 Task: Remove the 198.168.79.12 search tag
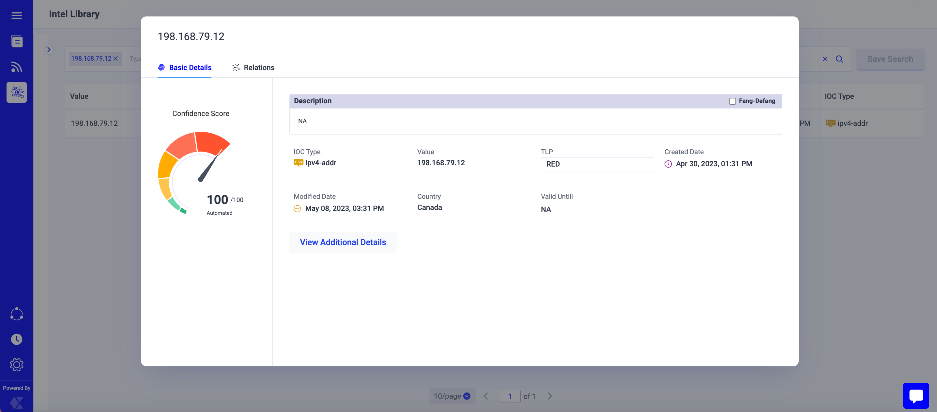tap(116, 58)
